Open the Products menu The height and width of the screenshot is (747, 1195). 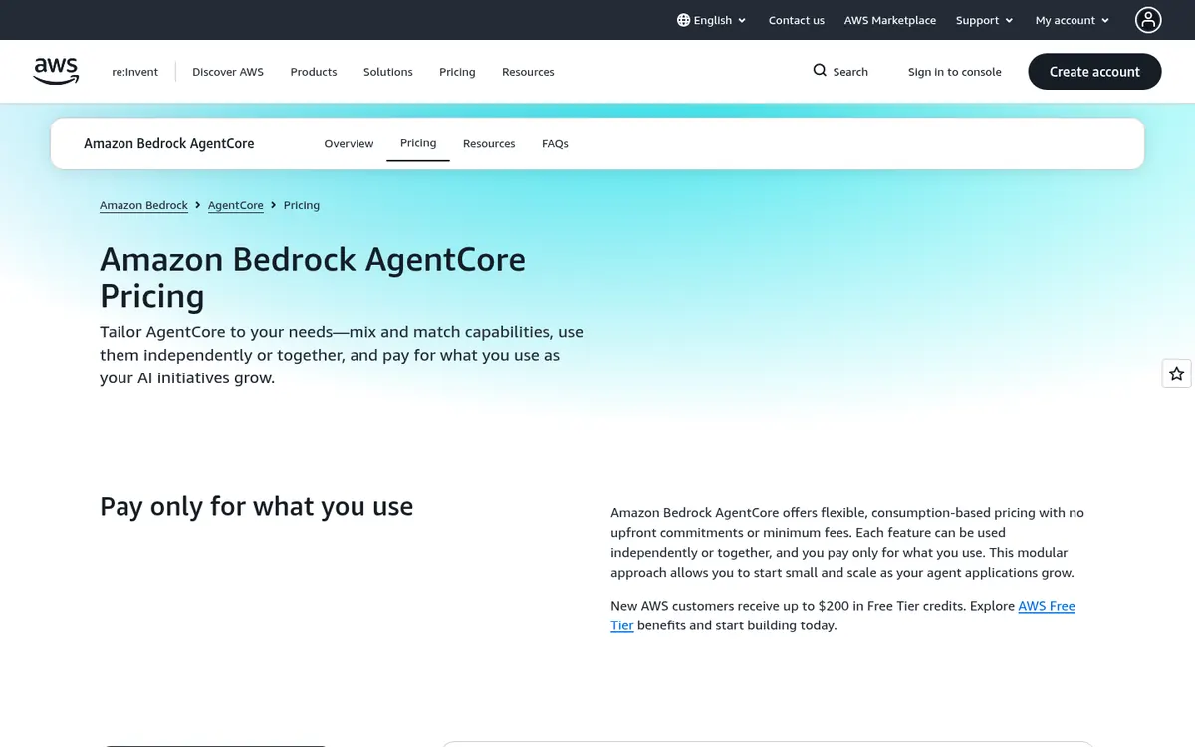(314, 72)
